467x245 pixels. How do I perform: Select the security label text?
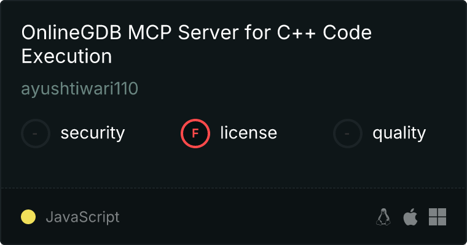93,133
